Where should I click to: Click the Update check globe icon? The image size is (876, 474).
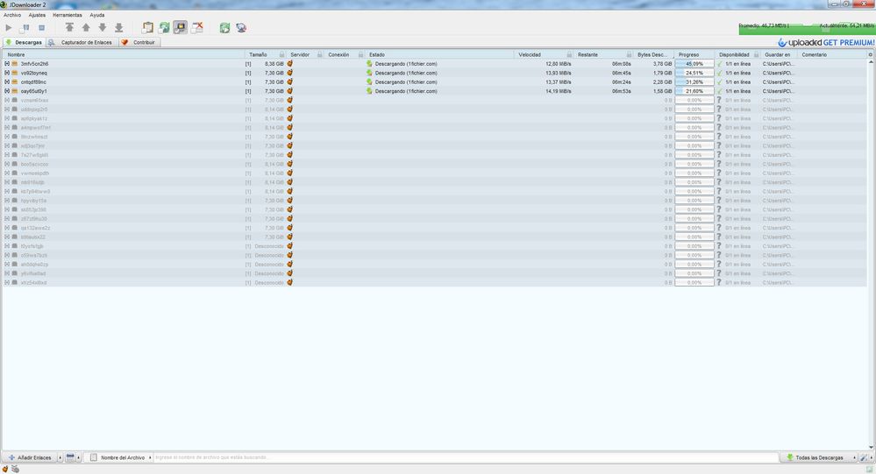click(x=241, y=28)
